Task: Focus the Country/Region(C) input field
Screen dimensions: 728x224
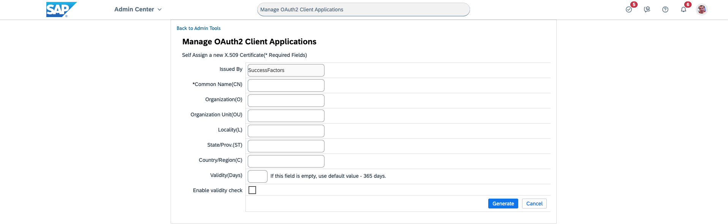Action: coord(286,161)
